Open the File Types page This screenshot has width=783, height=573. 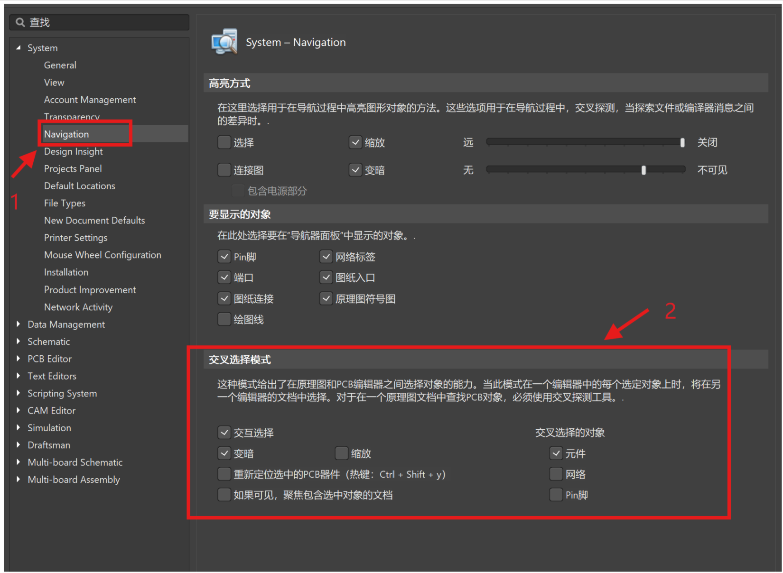(x=65, y=203)
